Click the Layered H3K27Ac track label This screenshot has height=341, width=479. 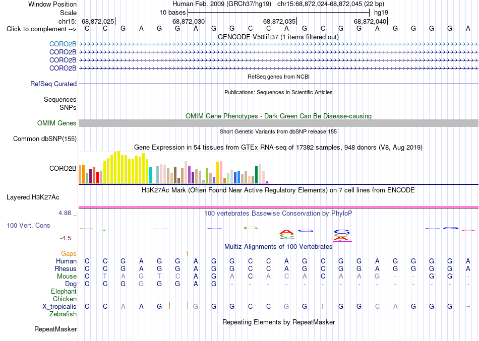pos(33,197)
